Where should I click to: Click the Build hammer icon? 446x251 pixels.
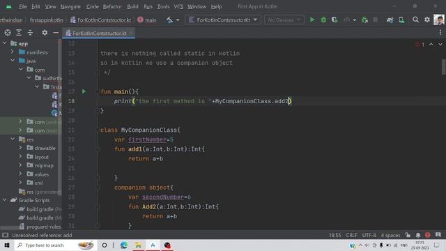[x=170, y=20]
